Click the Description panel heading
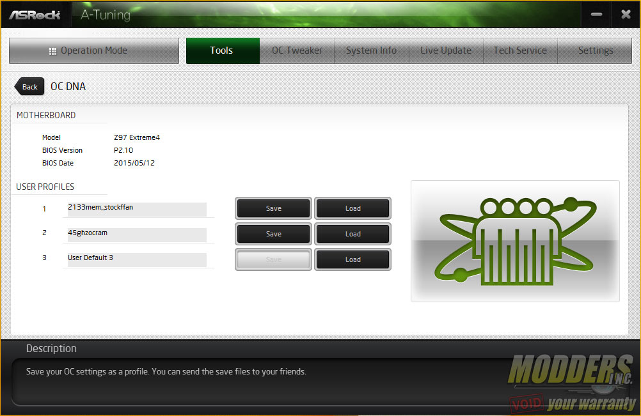 pos(52,348)
